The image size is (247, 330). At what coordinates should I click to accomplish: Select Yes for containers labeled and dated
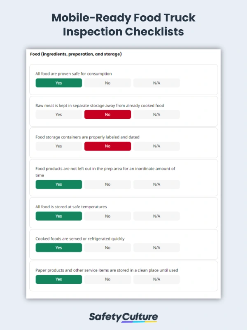coord(58,146)
